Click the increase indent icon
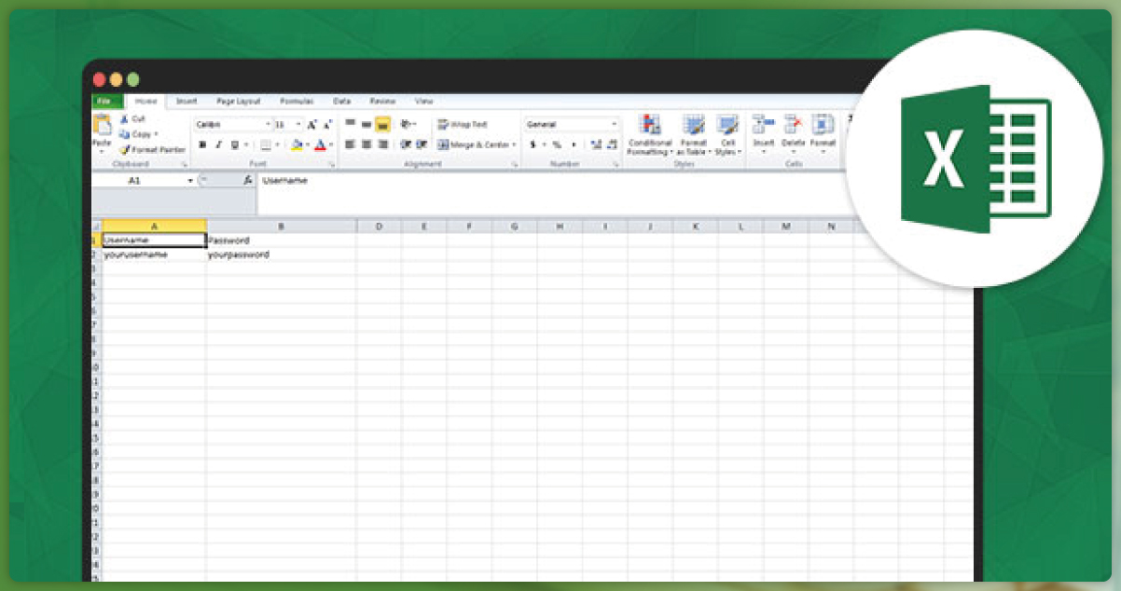Viewport: 1121px width, 591px height. click(x=422, y=144)
